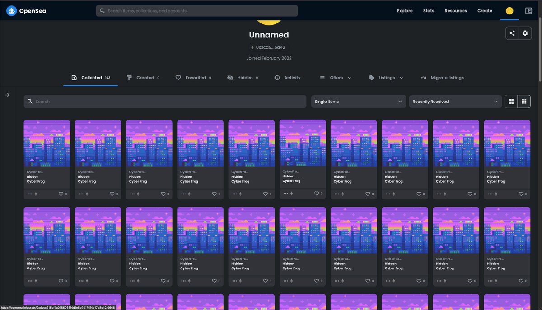Open the Migrate listings tab
Image resolution: width=542 pixels, height=310 pixels.
click(442, 78)
